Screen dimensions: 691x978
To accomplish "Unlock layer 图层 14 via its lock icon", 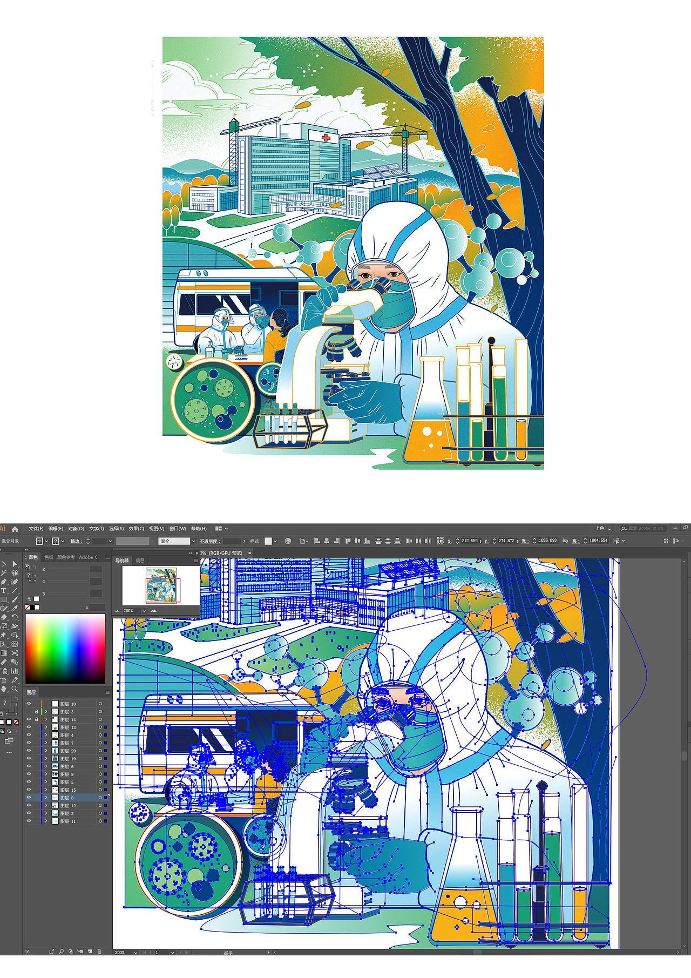I will 37,719.
